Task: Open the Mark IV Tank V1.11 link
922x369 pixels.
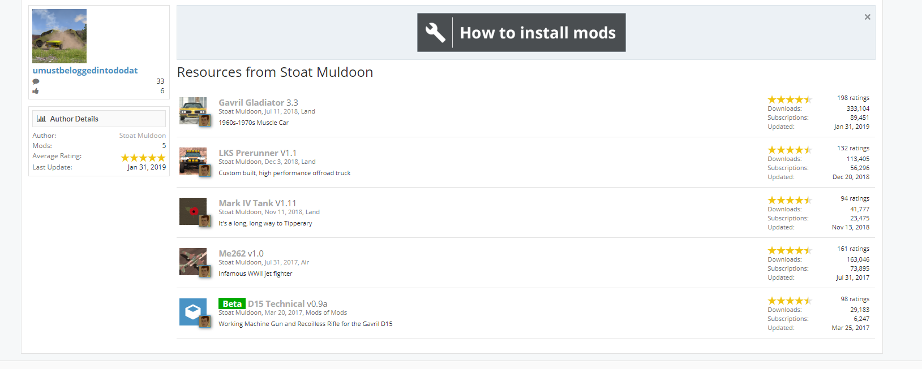Action: [x=258, y=203]
